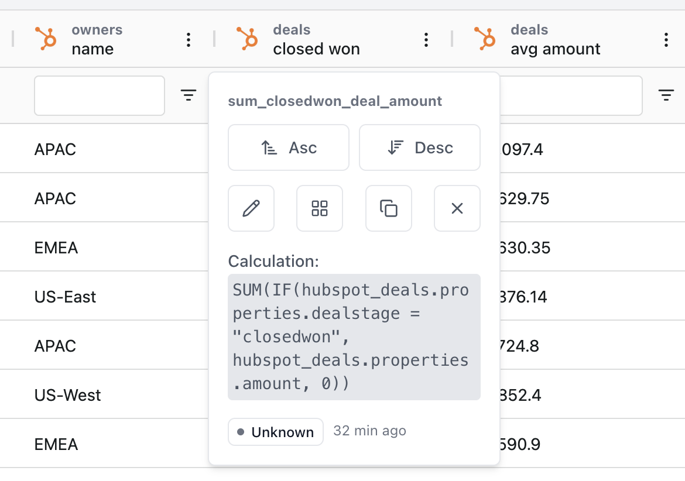Viewport: 685px width, 481px height.
Task: Open the filter funnel under owners name
Action: click(188, 95)
